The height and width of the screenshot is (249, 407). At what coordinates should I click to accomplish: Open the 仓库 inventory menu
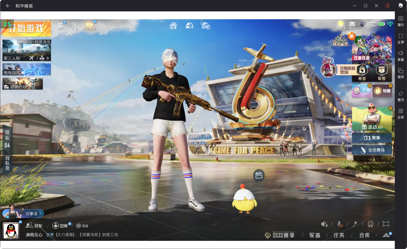tap(364, 235)
